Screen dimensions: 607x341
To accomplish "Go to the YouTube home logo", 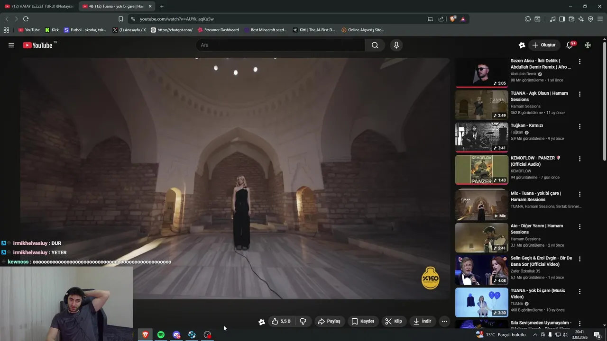I will 37,45.
